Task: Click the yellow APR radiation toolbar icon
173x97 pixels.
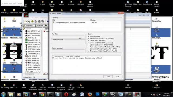Action: 32,21
